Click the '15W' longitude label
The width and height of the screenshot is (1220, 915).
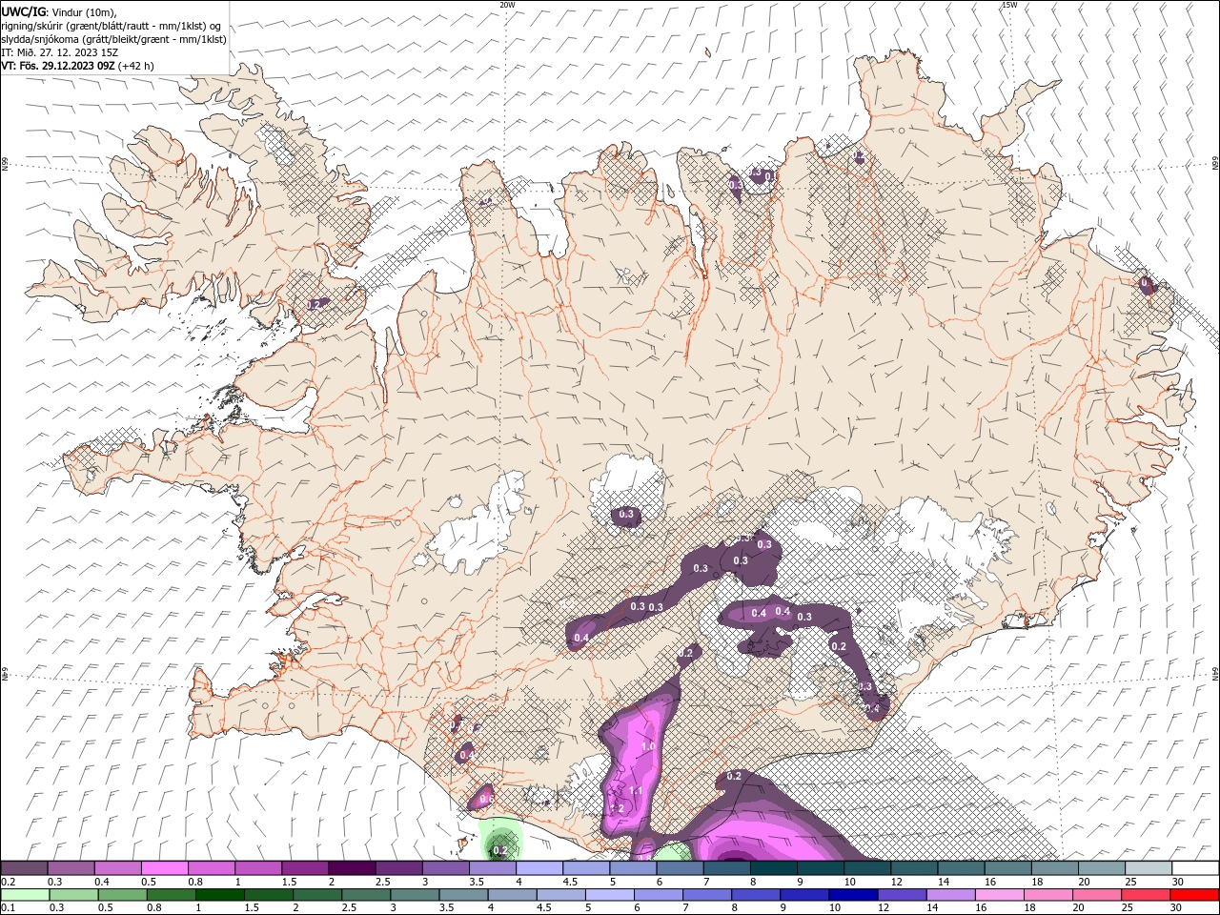1009,5
